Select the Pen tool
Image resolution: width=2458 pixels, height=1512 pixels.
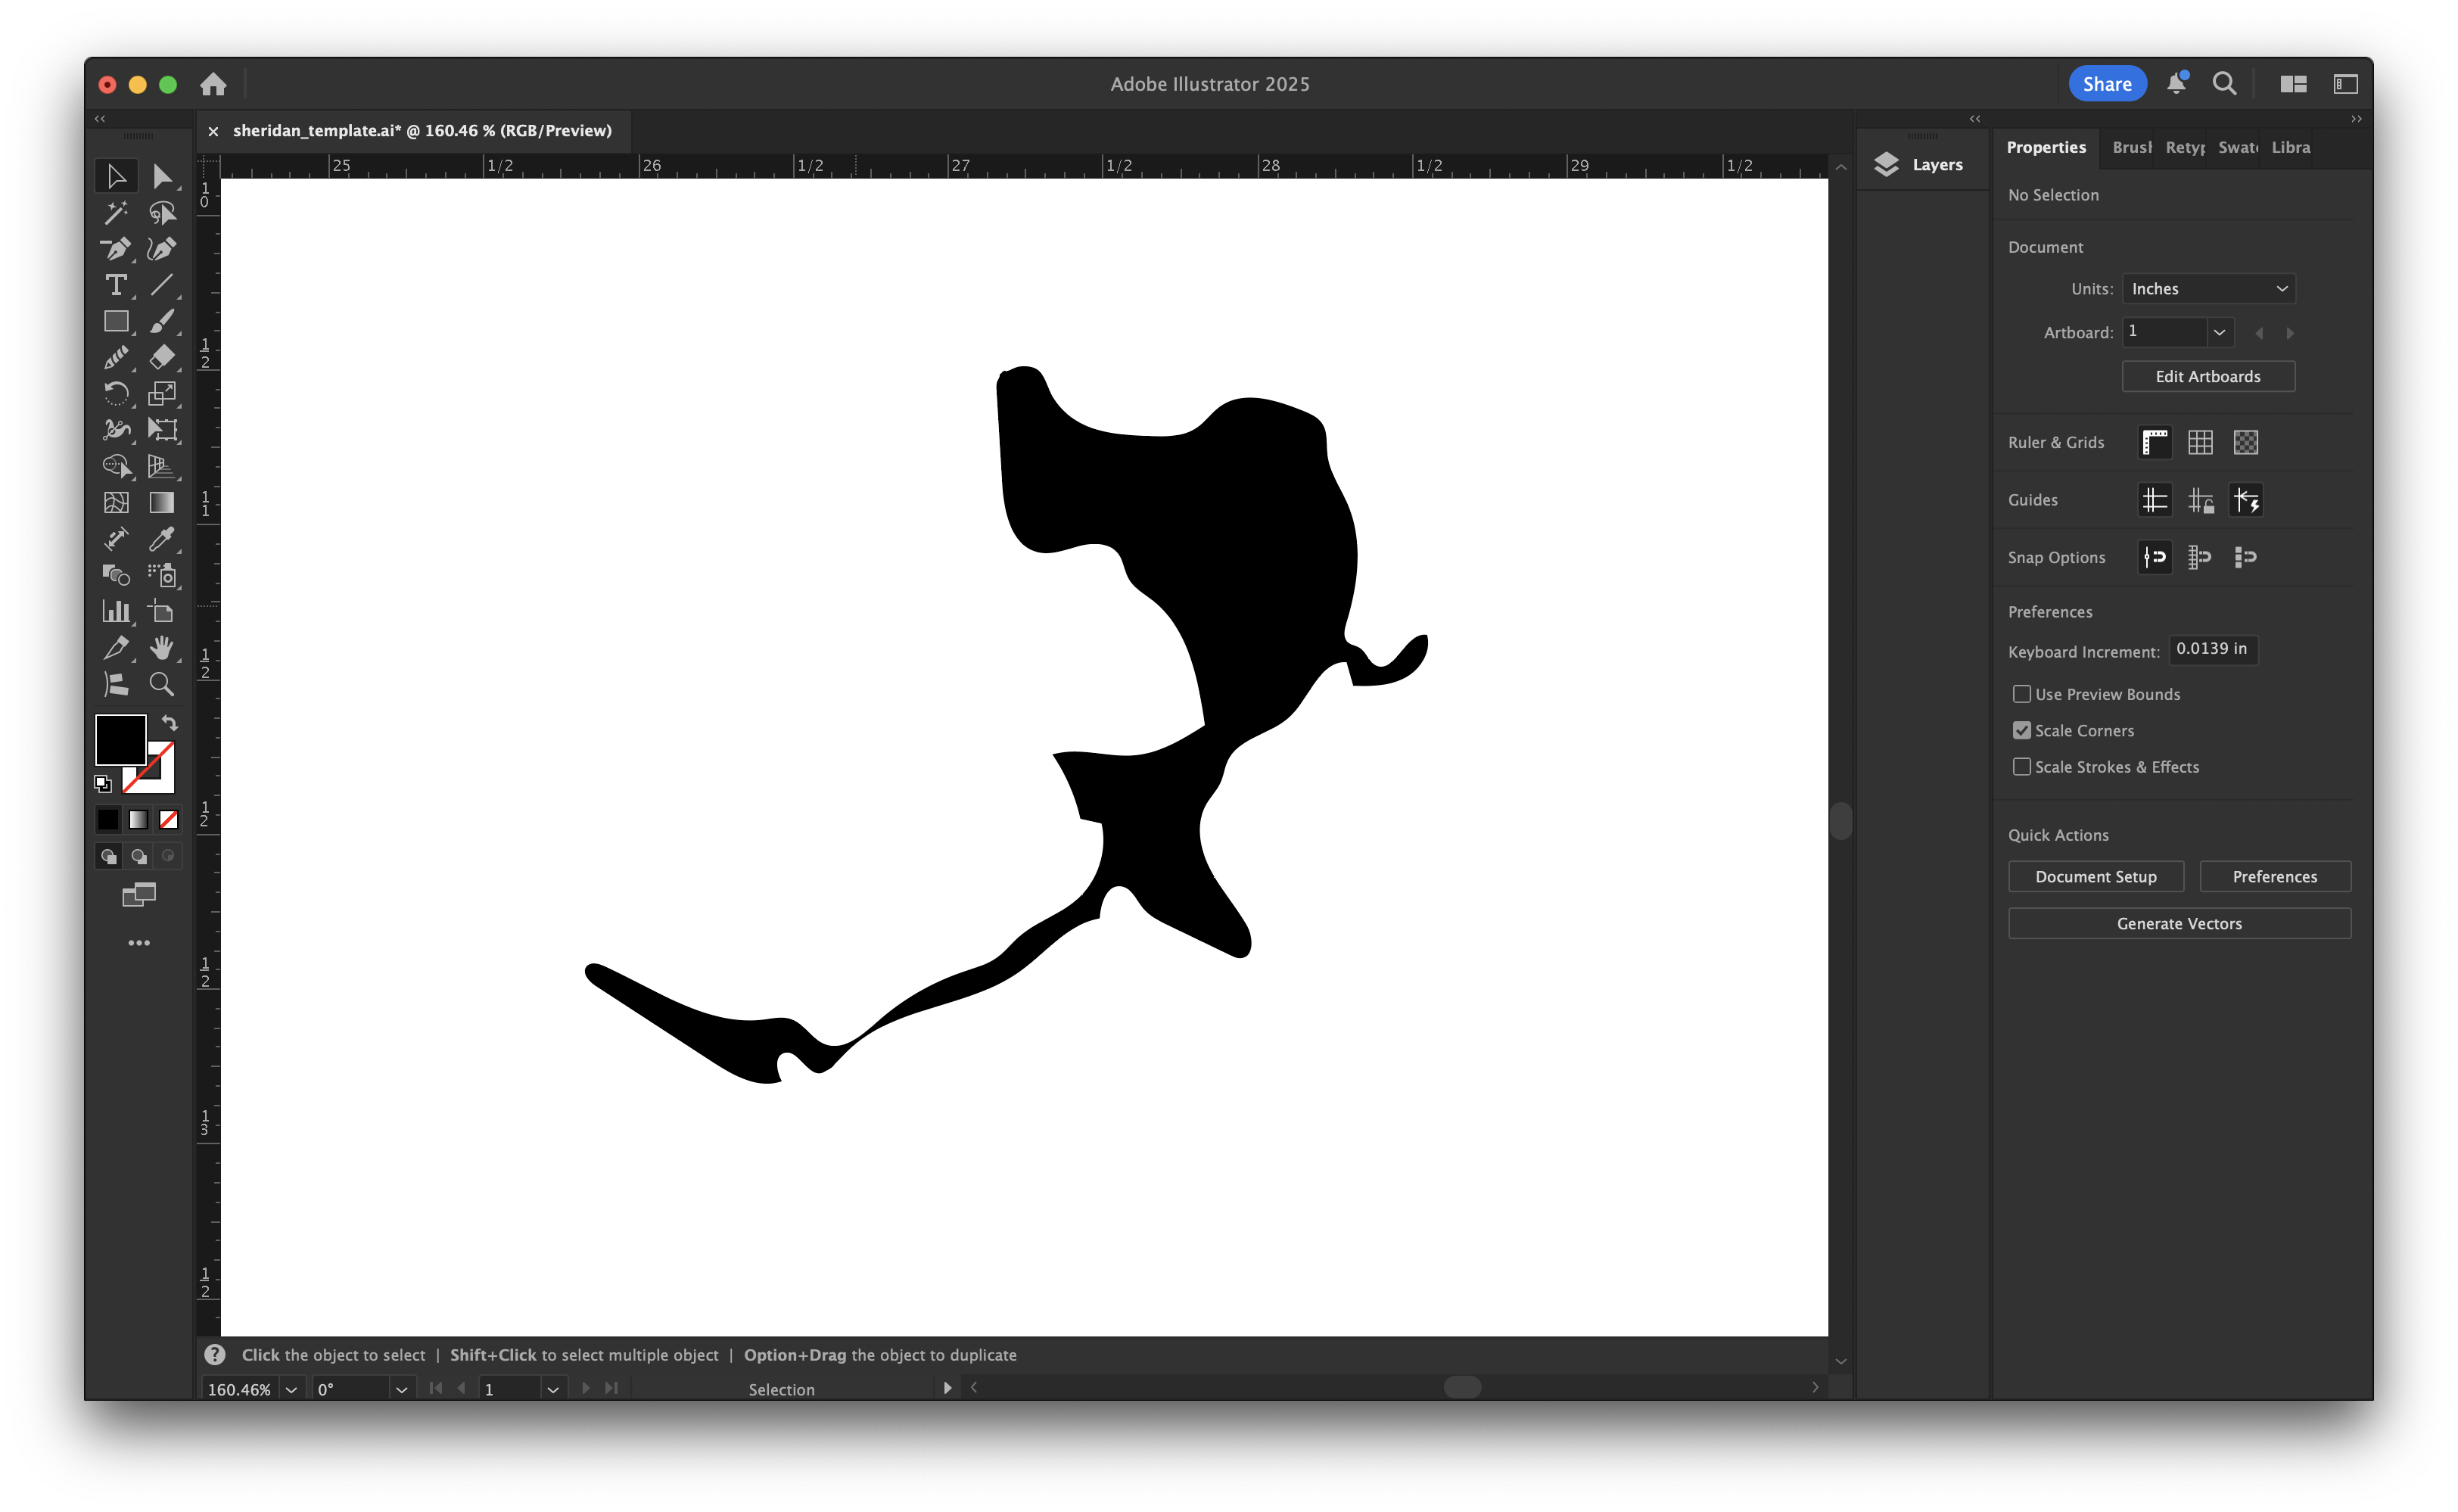[x=117, y=249]
